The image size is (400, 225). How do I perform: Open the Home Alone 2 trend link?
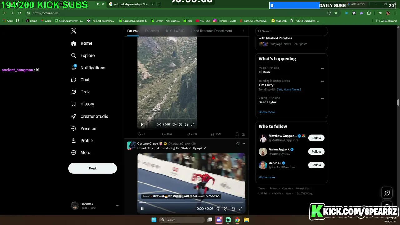(292, 90)
